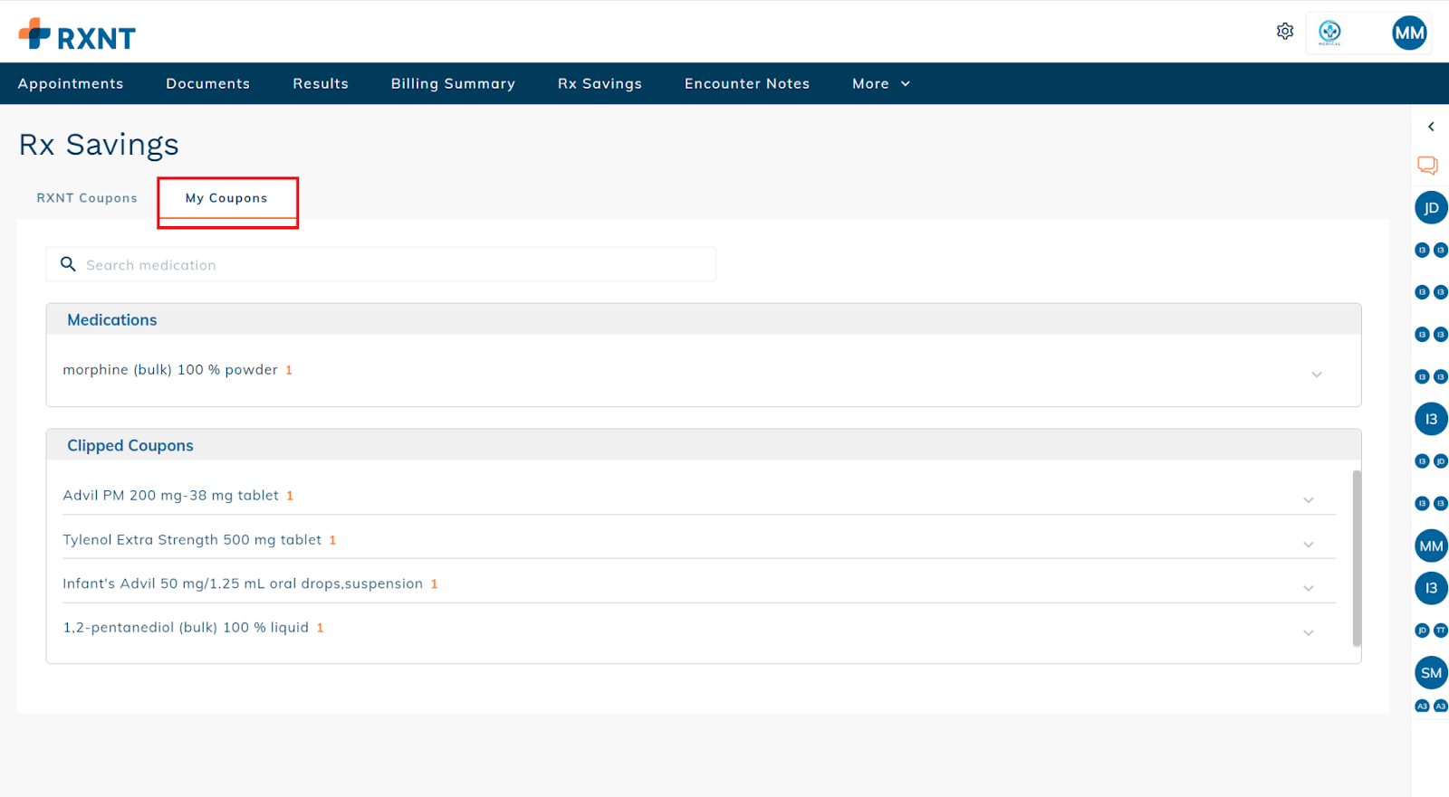
Task: Expand the Infant's Advil coupon chevron
Action: pyautogui.click(x=1308, y=589)
